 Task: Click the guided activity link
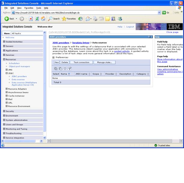[122, 51]
